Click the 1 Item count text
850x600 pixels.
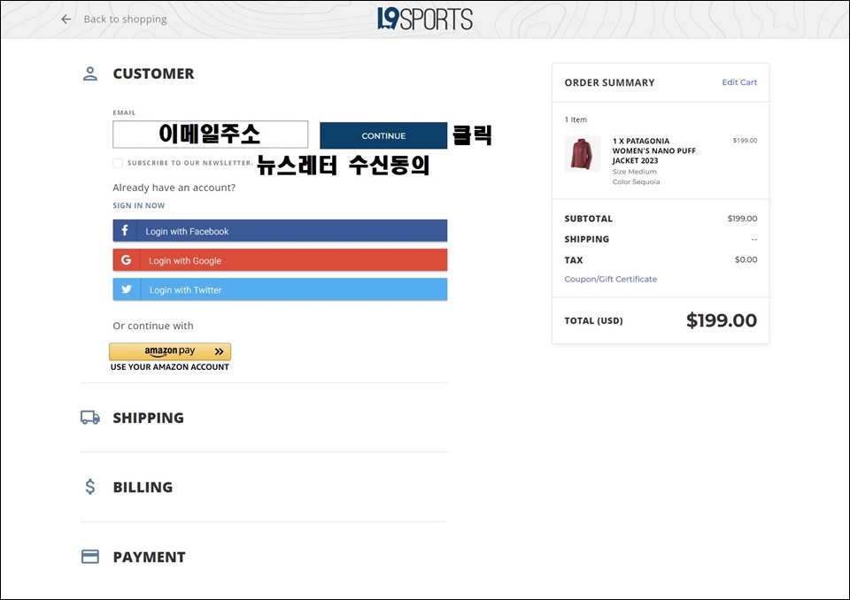click(576, 119)
